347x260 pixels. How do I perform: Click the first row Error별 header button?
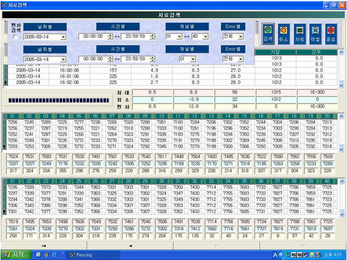coord(233,26)
